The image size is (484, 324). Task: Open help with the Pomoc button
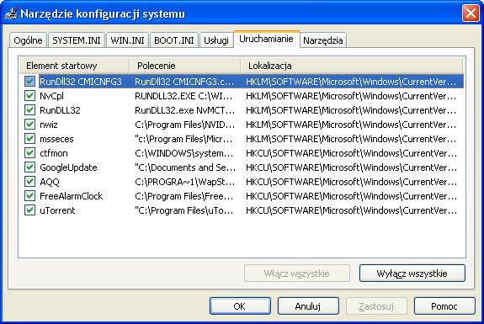tap(444, 306)
